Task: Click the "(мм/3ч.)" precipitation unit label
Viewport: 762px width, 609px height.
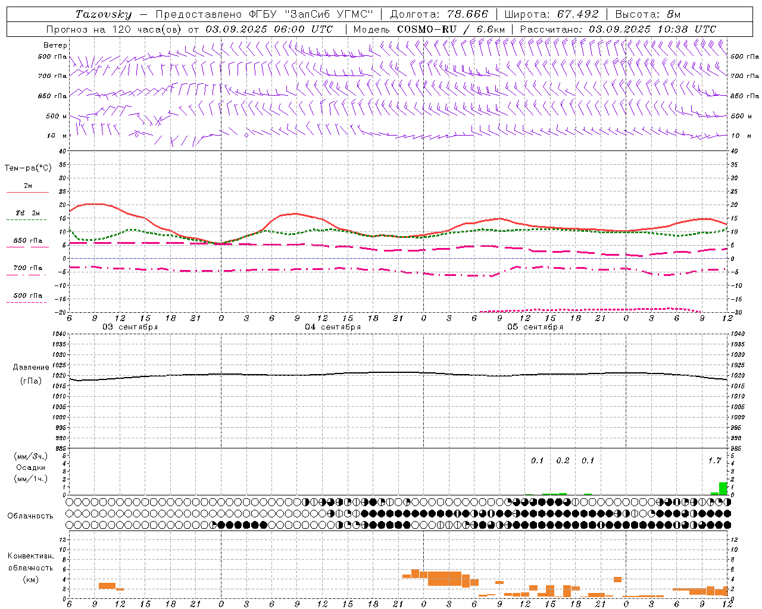Action: (x=31, y=456)
